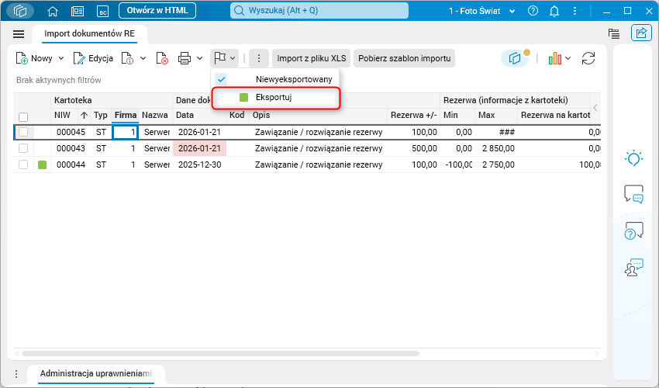Expand the Nowy dropdown arrow
The image size is (659, 388).
(61, 58)
